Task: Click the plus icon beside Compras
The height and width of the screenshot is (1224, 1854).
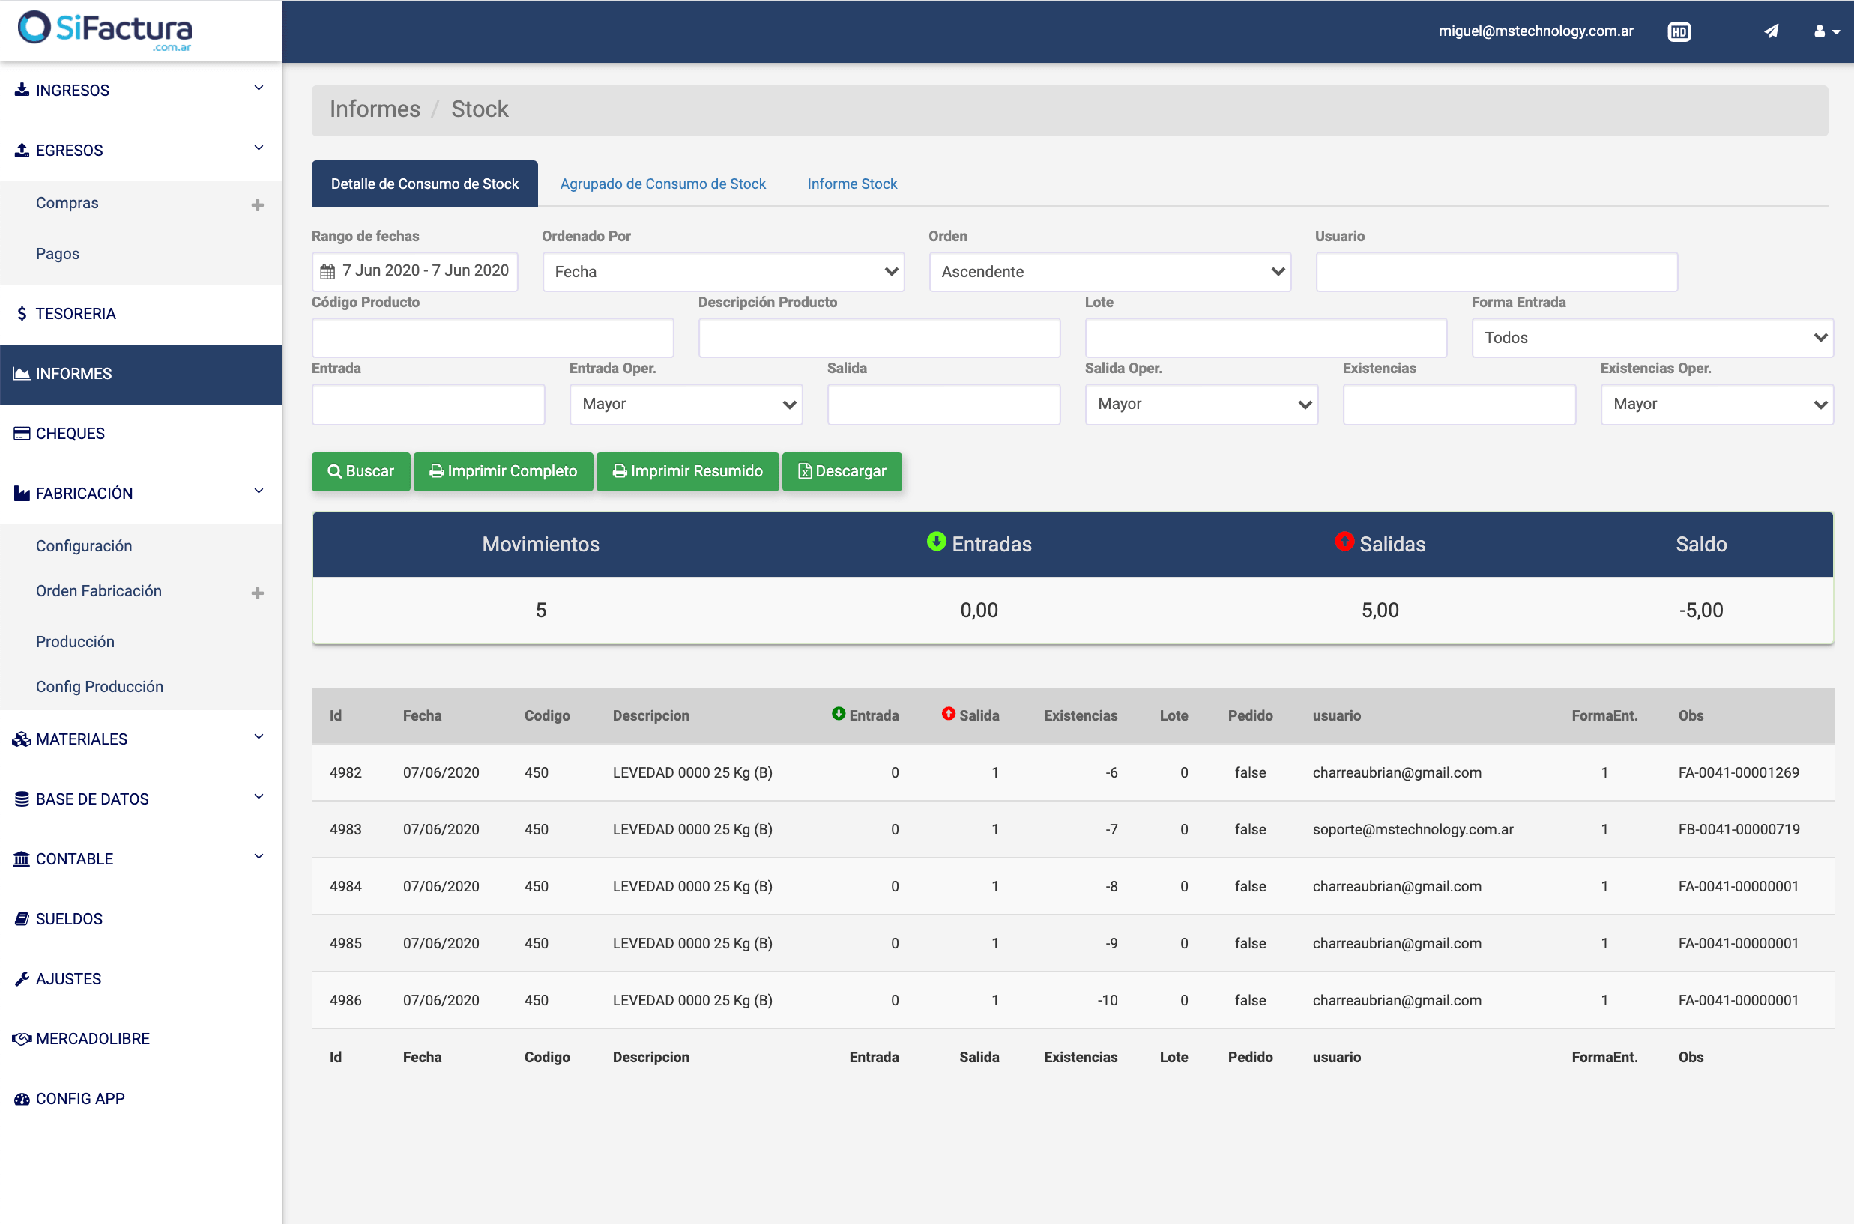Action: 257,204
